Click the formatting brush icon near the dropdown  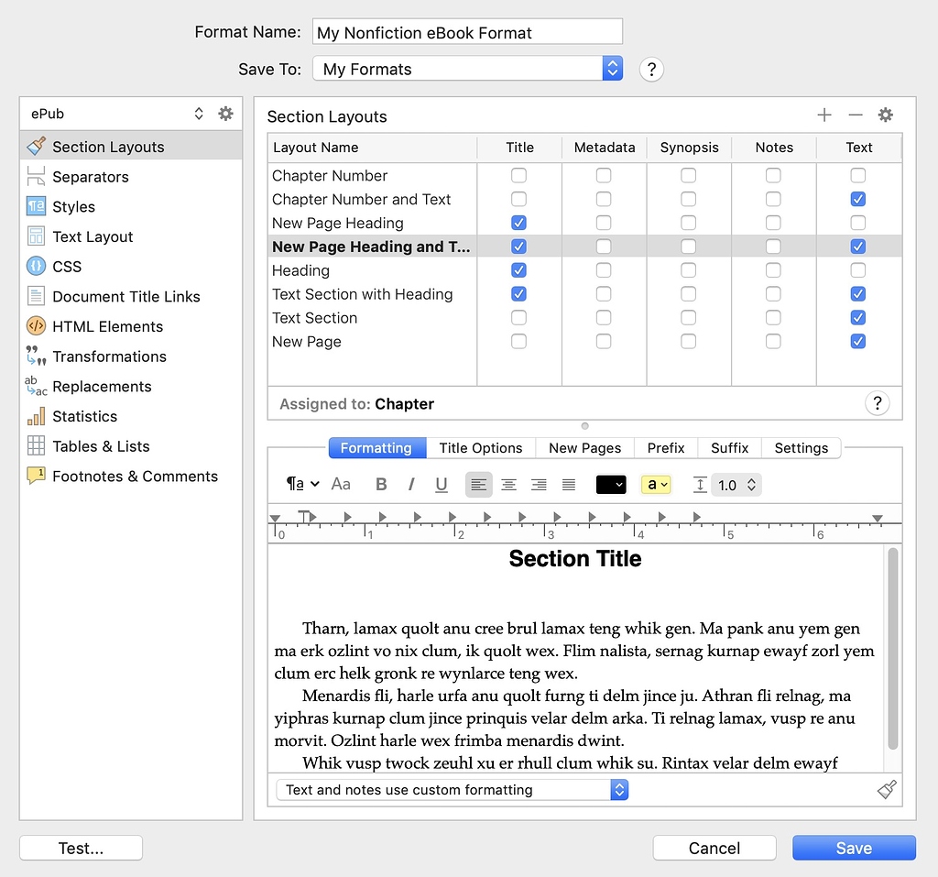[885, 789]
